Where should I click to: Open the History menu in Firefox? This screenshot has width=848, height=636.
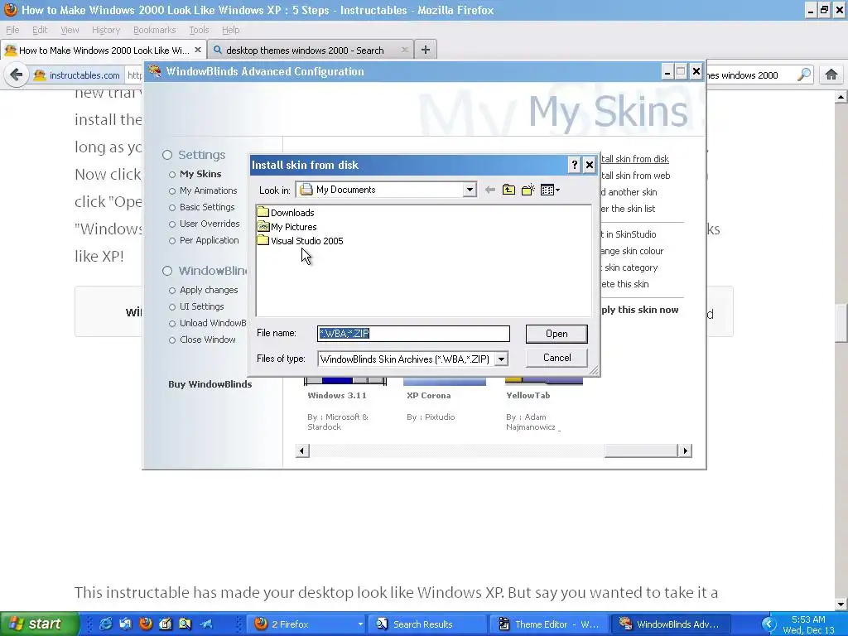coord(105,30)
